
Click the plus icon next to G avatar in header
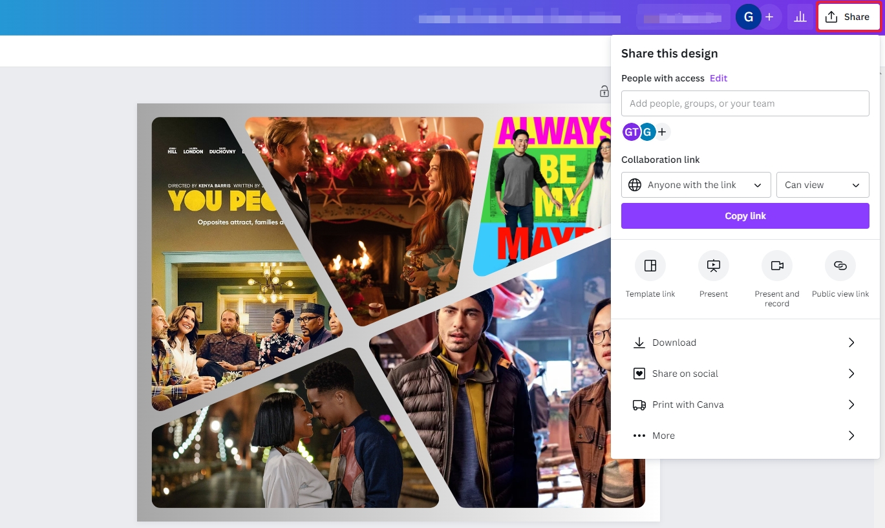(x=769, y=17)
